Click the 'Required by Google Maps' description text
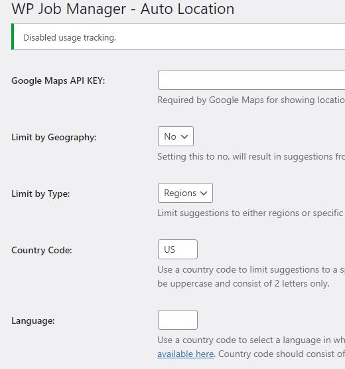 tap(251, 100)
